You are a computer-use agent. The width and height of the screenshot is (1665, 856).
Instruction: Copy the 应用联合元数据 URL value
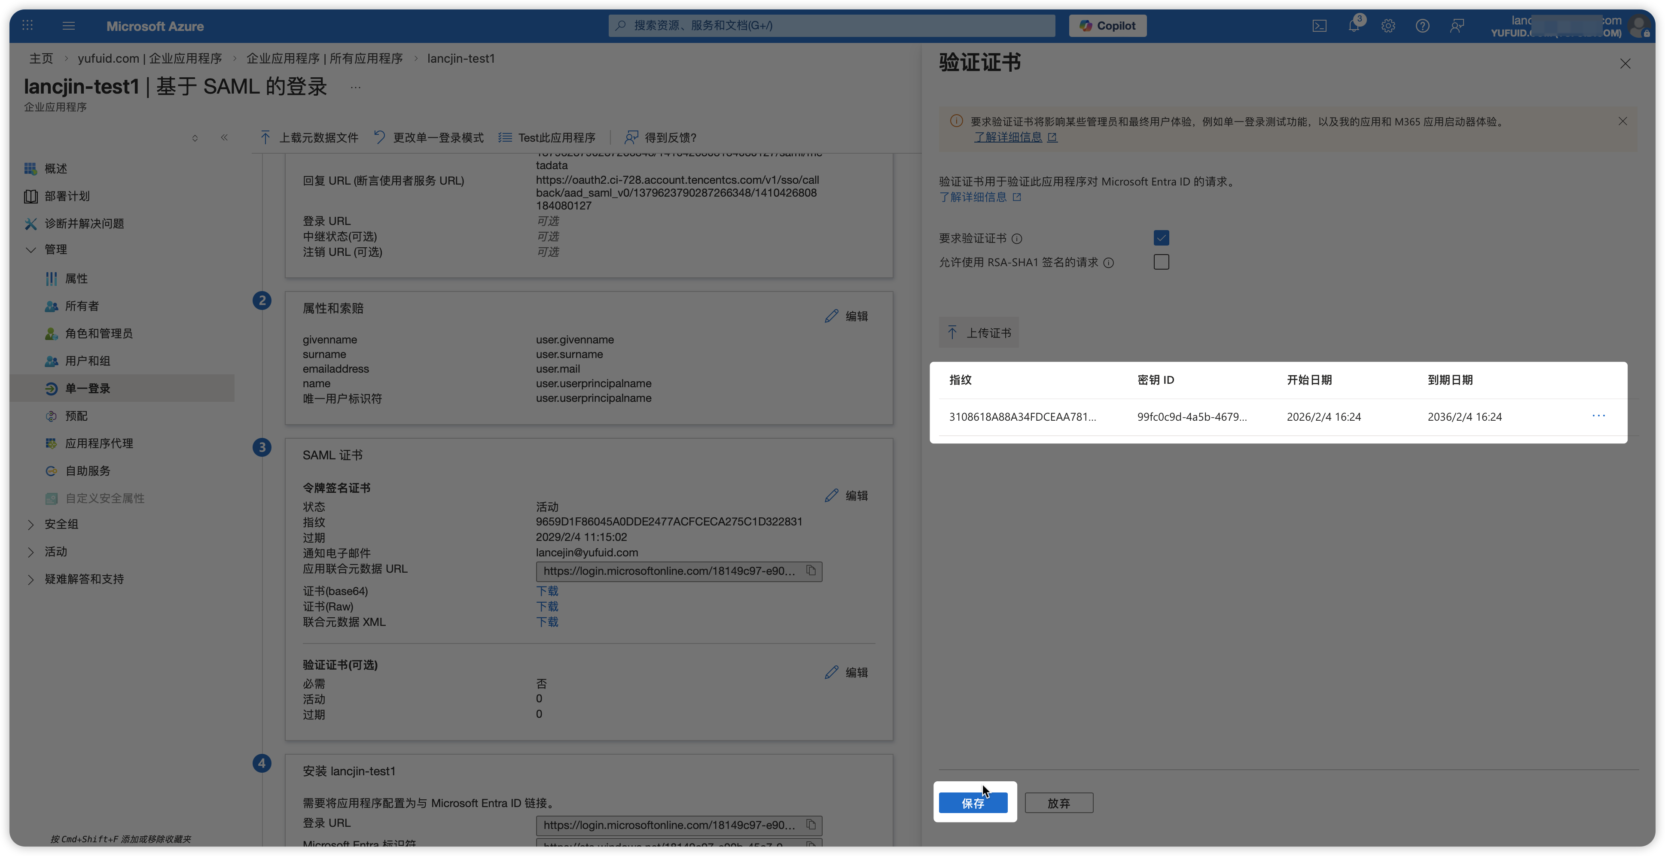coord(811,571)
